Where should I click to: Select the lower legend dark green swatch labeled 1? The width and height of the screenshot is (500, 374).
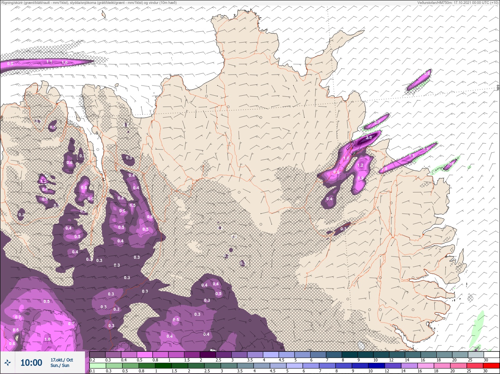click(x=163, y=366)
